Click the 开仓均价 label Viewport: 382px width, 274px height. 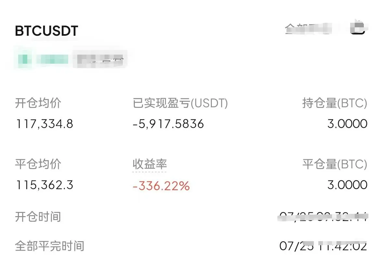pyautogui.click(x=38, y=103)
